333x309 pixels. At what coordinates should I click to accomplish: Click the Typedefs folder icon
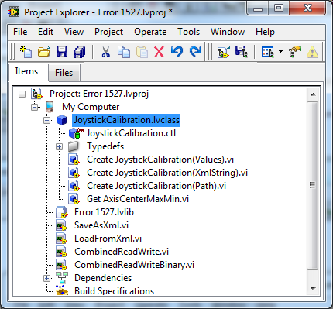(x=74, y=146)
